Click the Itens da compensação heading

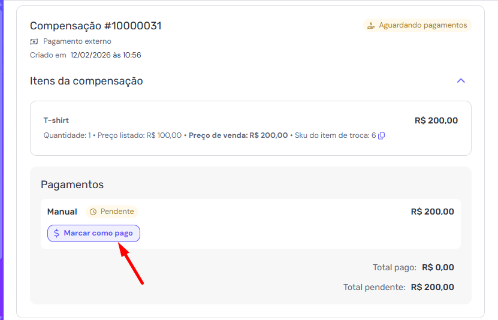pyautogui.click(x=86, y=81)
